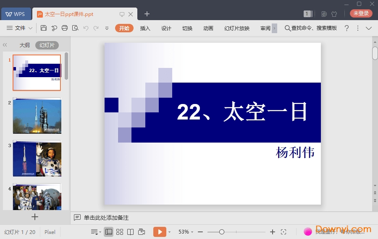Open the 设计 tab
378x239 pixels.
click(166, 28)
